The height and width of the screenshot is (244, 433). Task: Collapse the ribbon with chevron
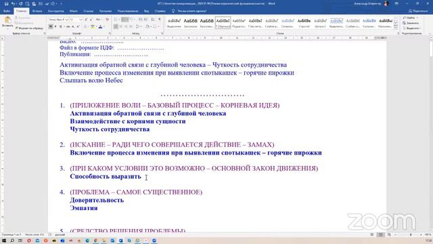[x=430, y=33]
